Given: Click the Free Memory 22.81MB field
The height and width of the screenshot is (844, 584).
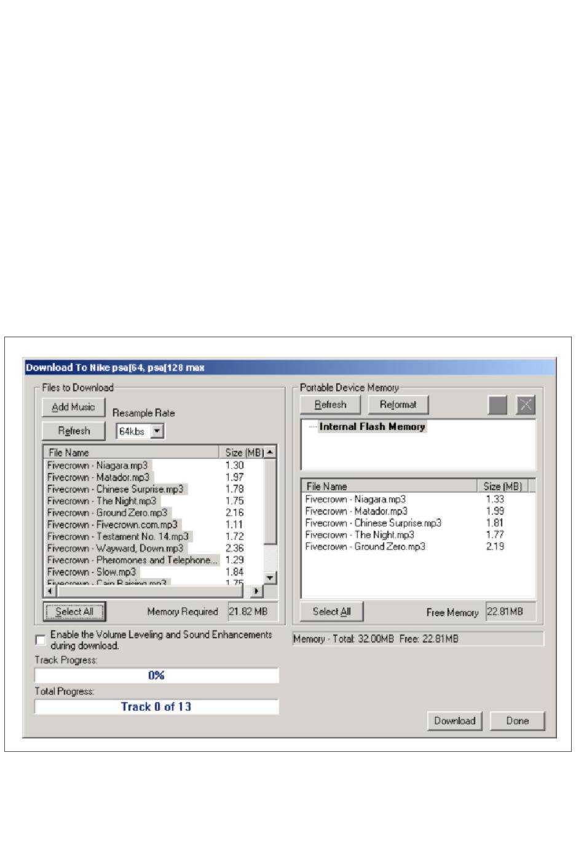Looking at the screenshot, I should tap(511, 612).
